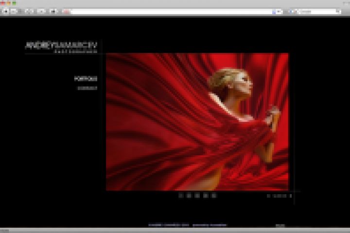350x233 pixels.
Task: Click the site icon beside the address bar
Action: click(66, 11)
